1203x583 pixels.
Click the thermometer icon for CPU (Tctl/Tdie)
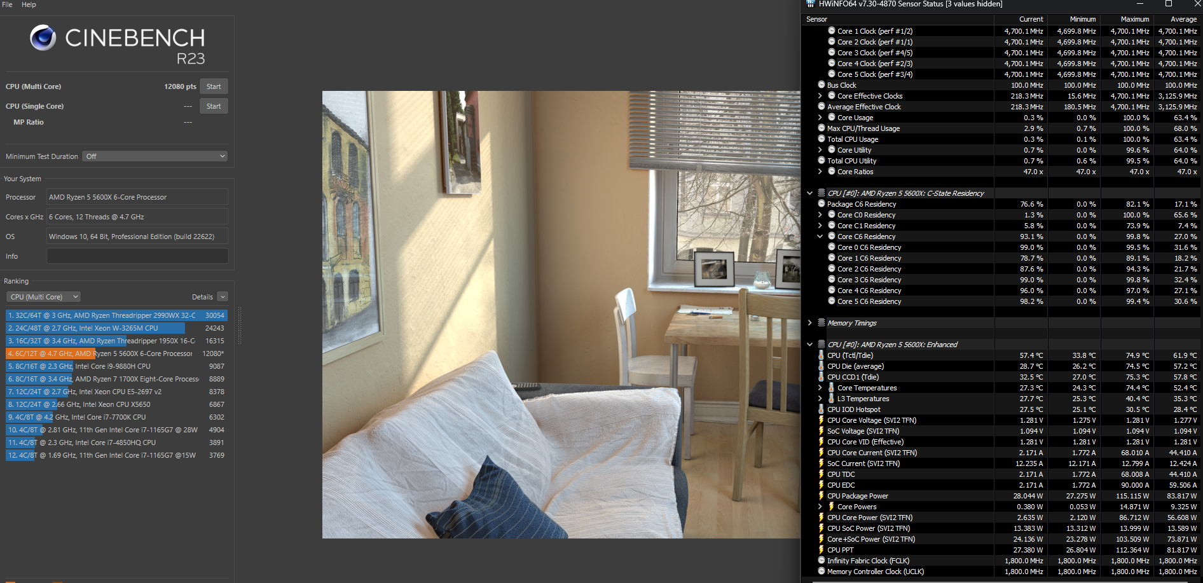821,355
